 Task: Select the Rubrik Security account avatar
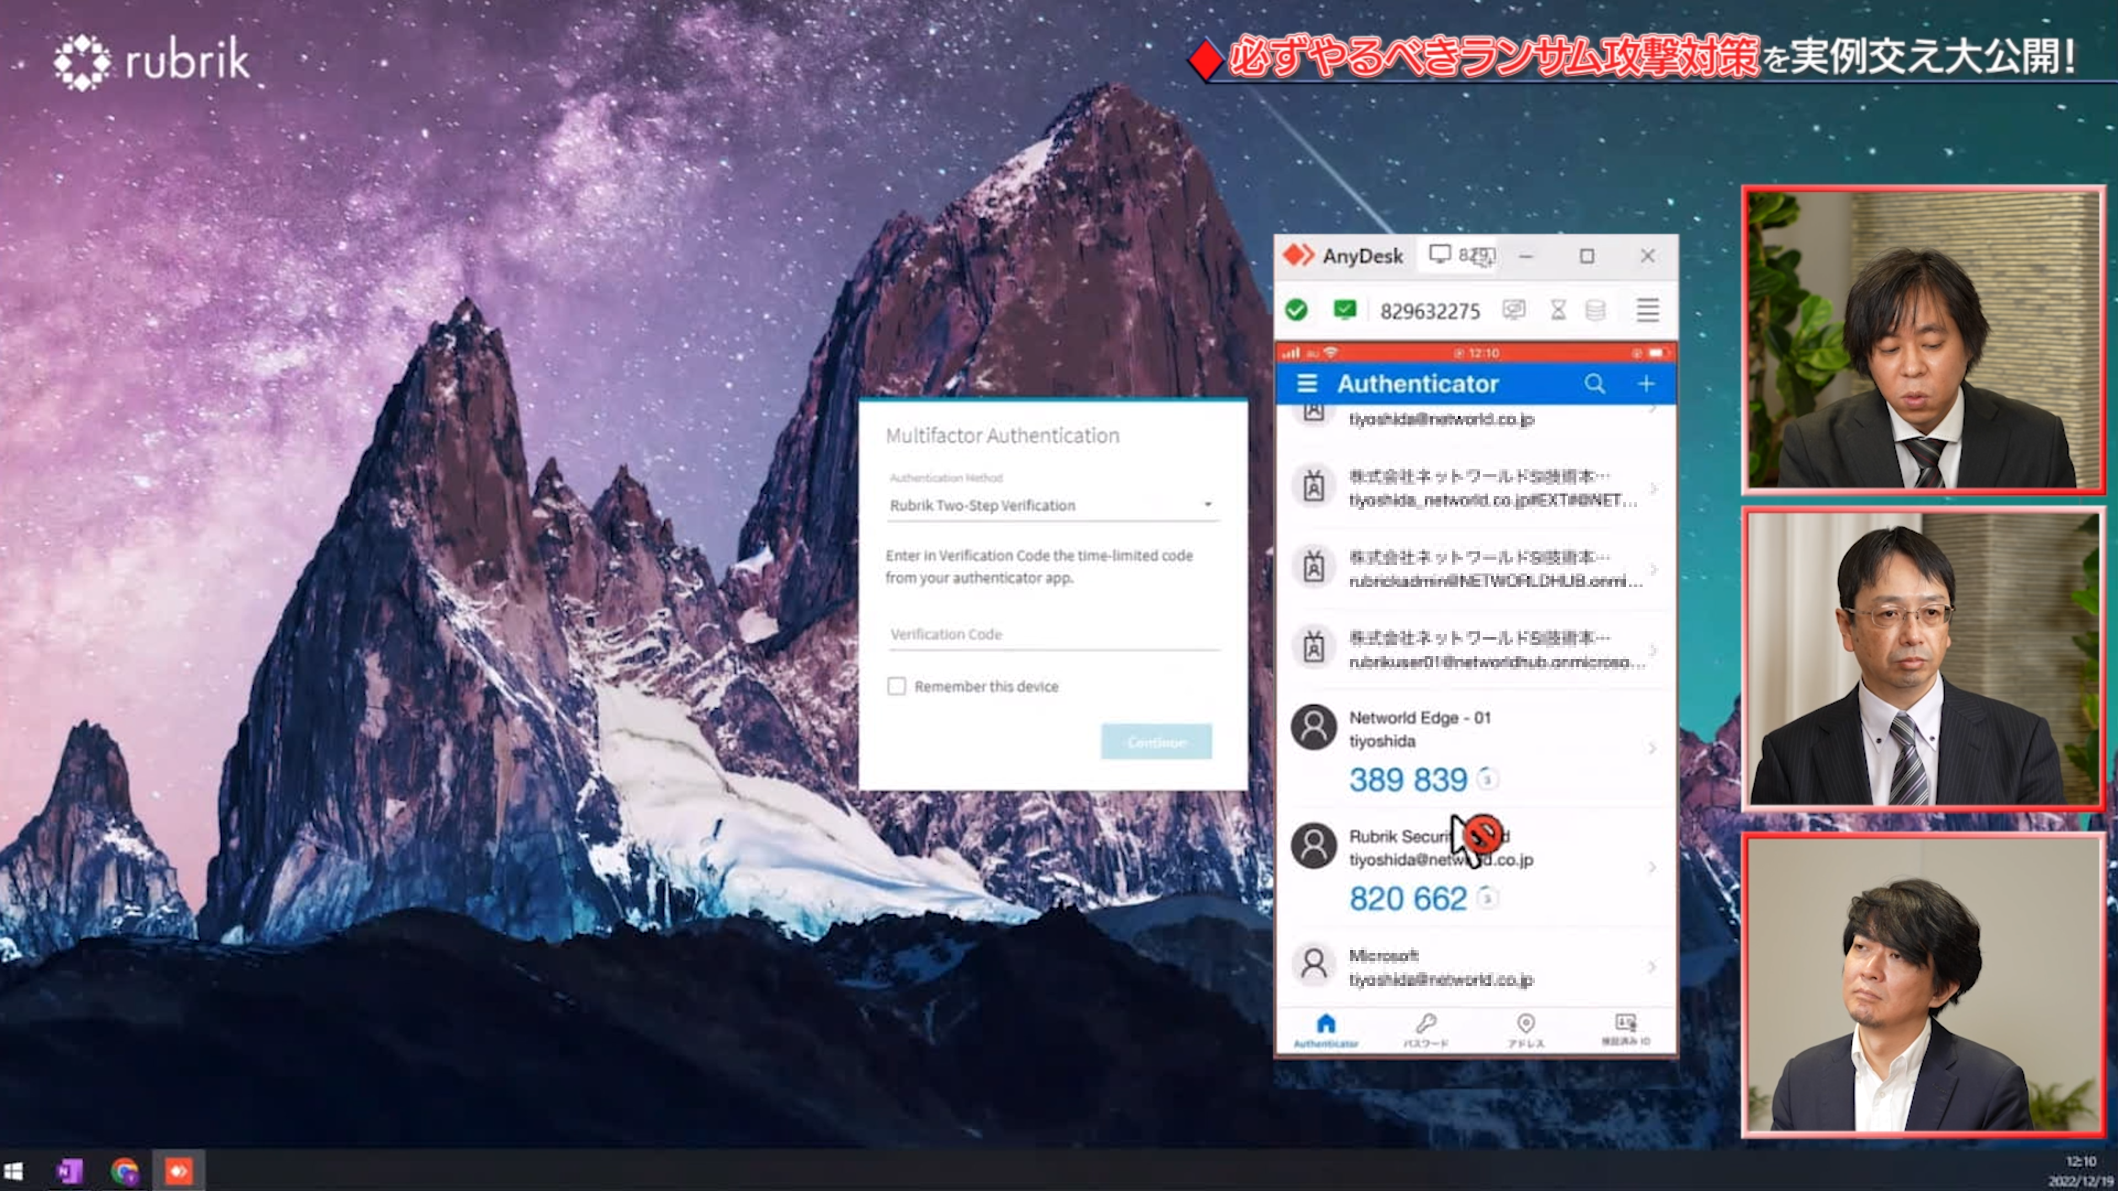(x=1313, y=846)
